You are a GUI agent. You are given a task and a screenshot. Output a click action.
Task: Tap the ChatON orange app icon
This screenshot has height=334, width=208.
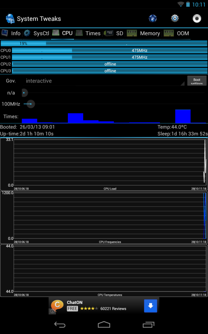(57, 306)
